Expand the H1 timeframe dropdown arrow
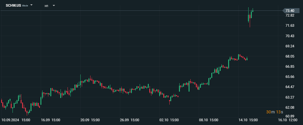 [54, 6]
